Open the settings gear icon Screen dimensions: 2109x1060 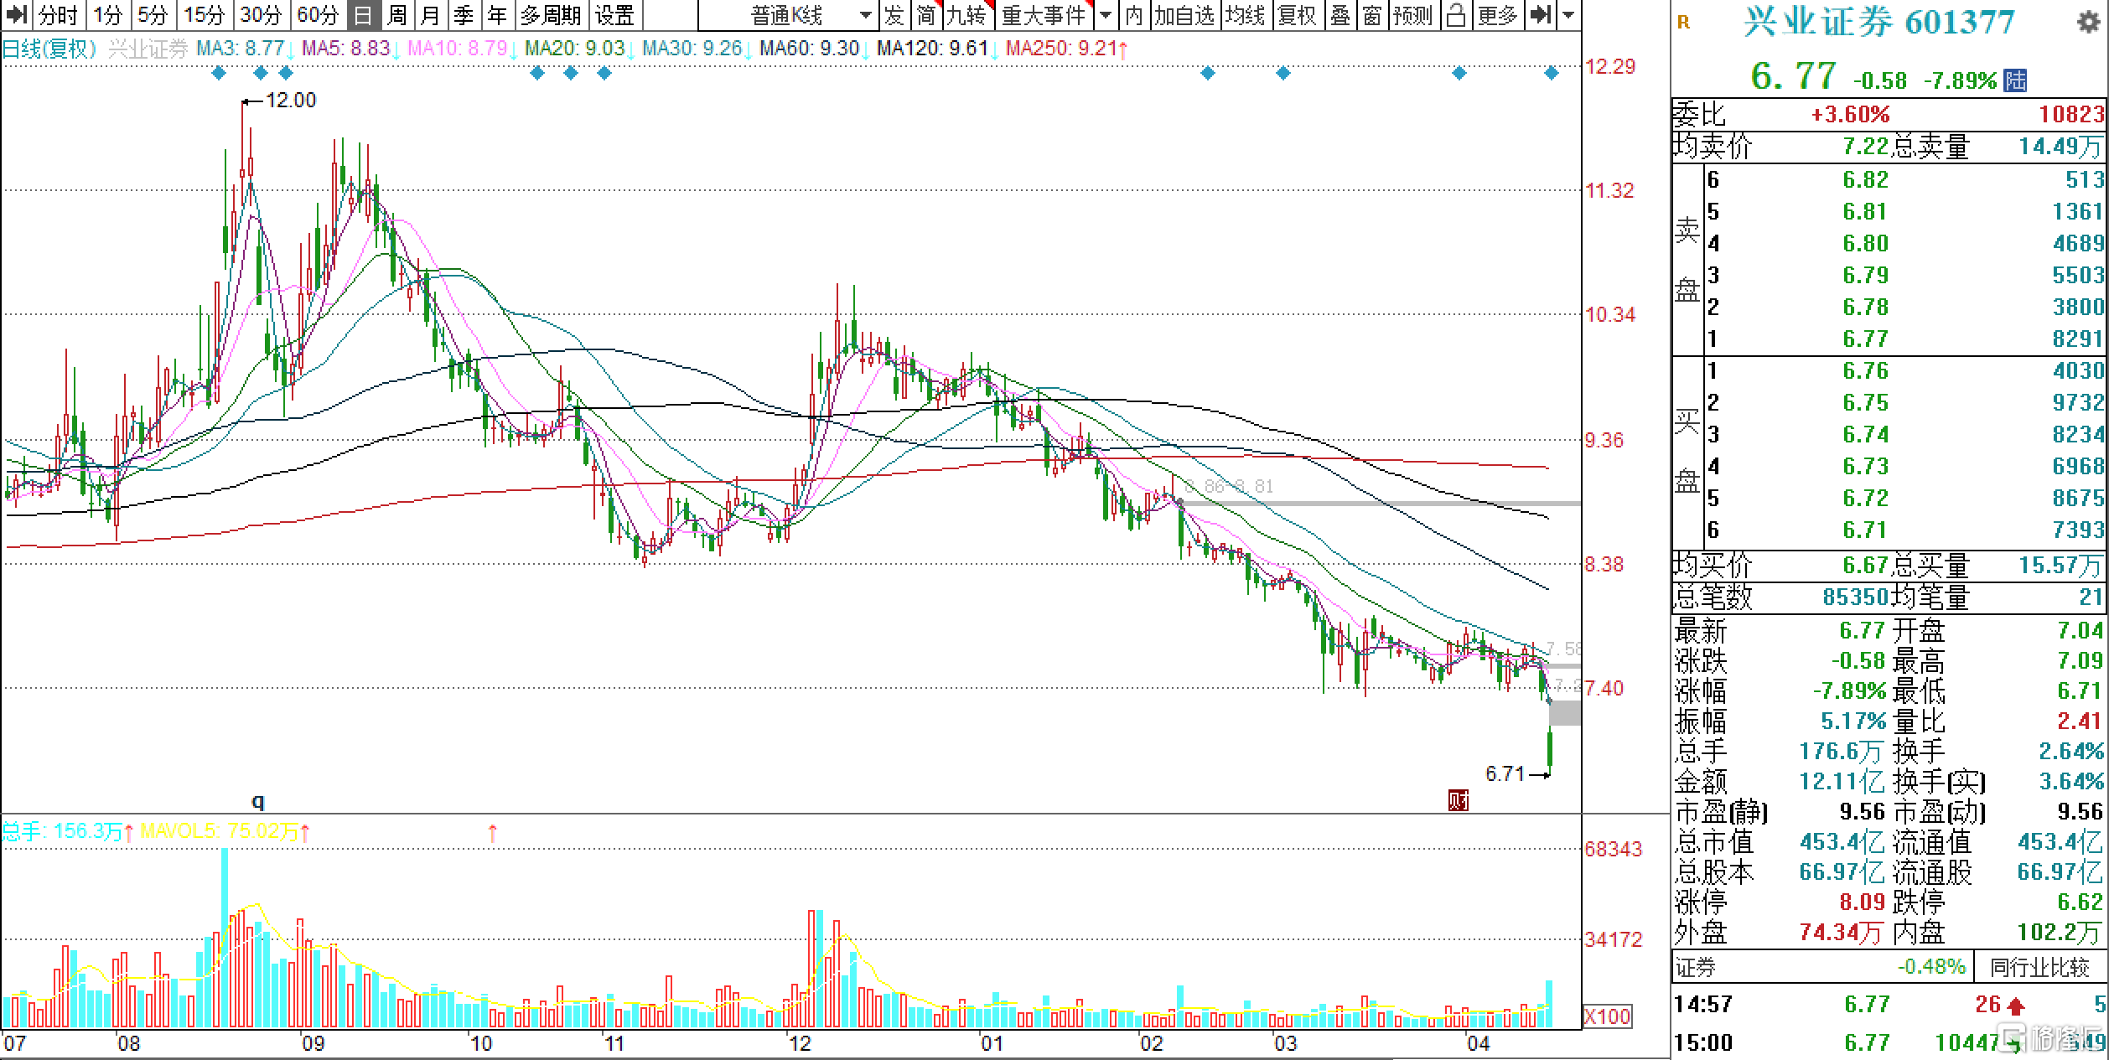coord(2088,23)
